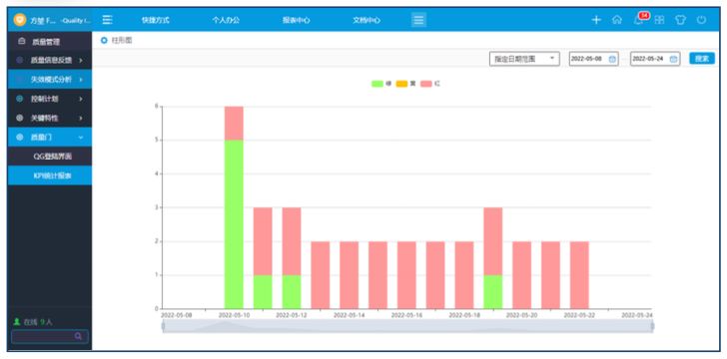
Task: Toggle the red series in chart legend
Action: 430,84
